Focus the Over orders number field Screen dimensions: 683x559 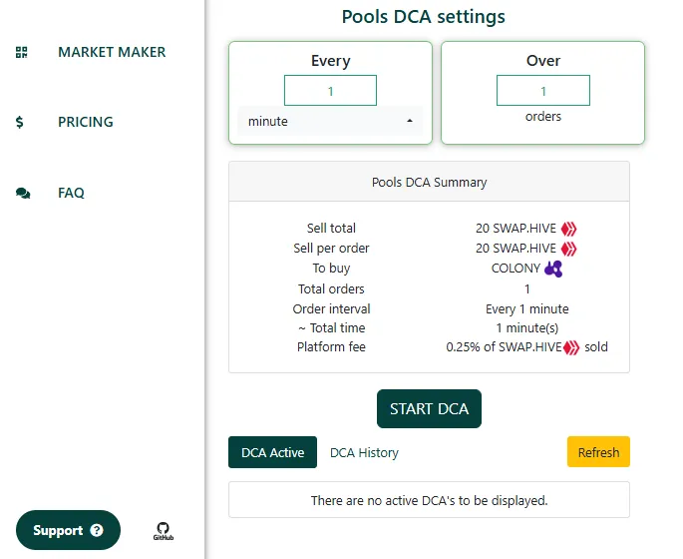tap(543, 91)
